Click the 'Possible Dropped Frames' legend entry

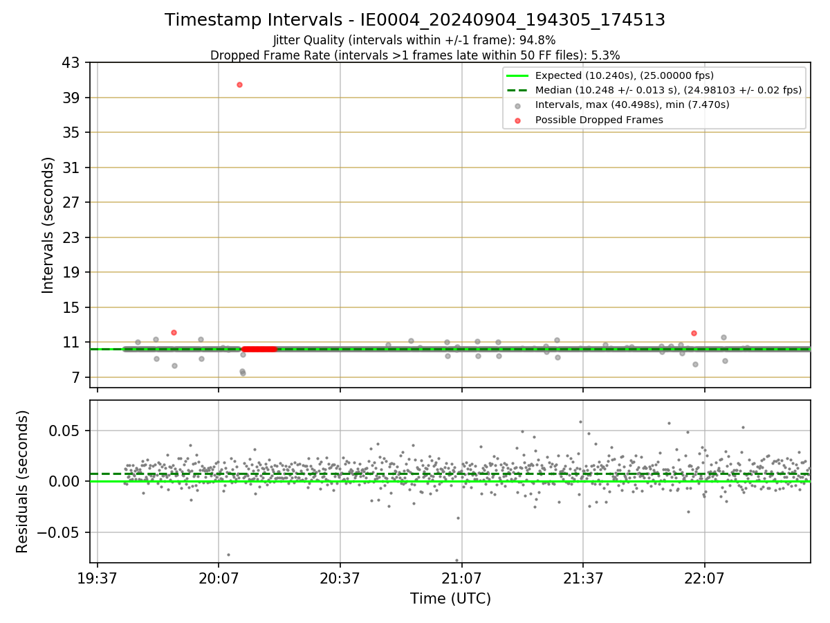(x=599, y=120)
